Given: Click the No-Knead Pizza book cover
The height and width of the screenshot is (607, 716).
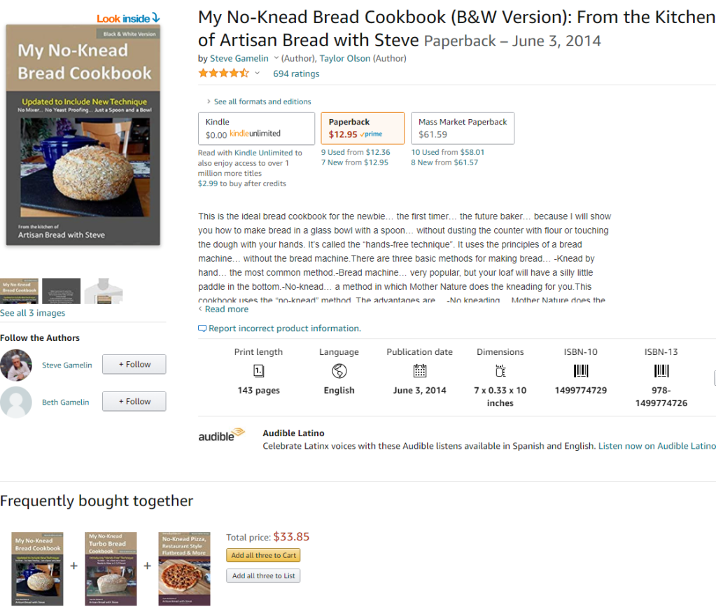Looking at the screenshot, I should 184,568.
